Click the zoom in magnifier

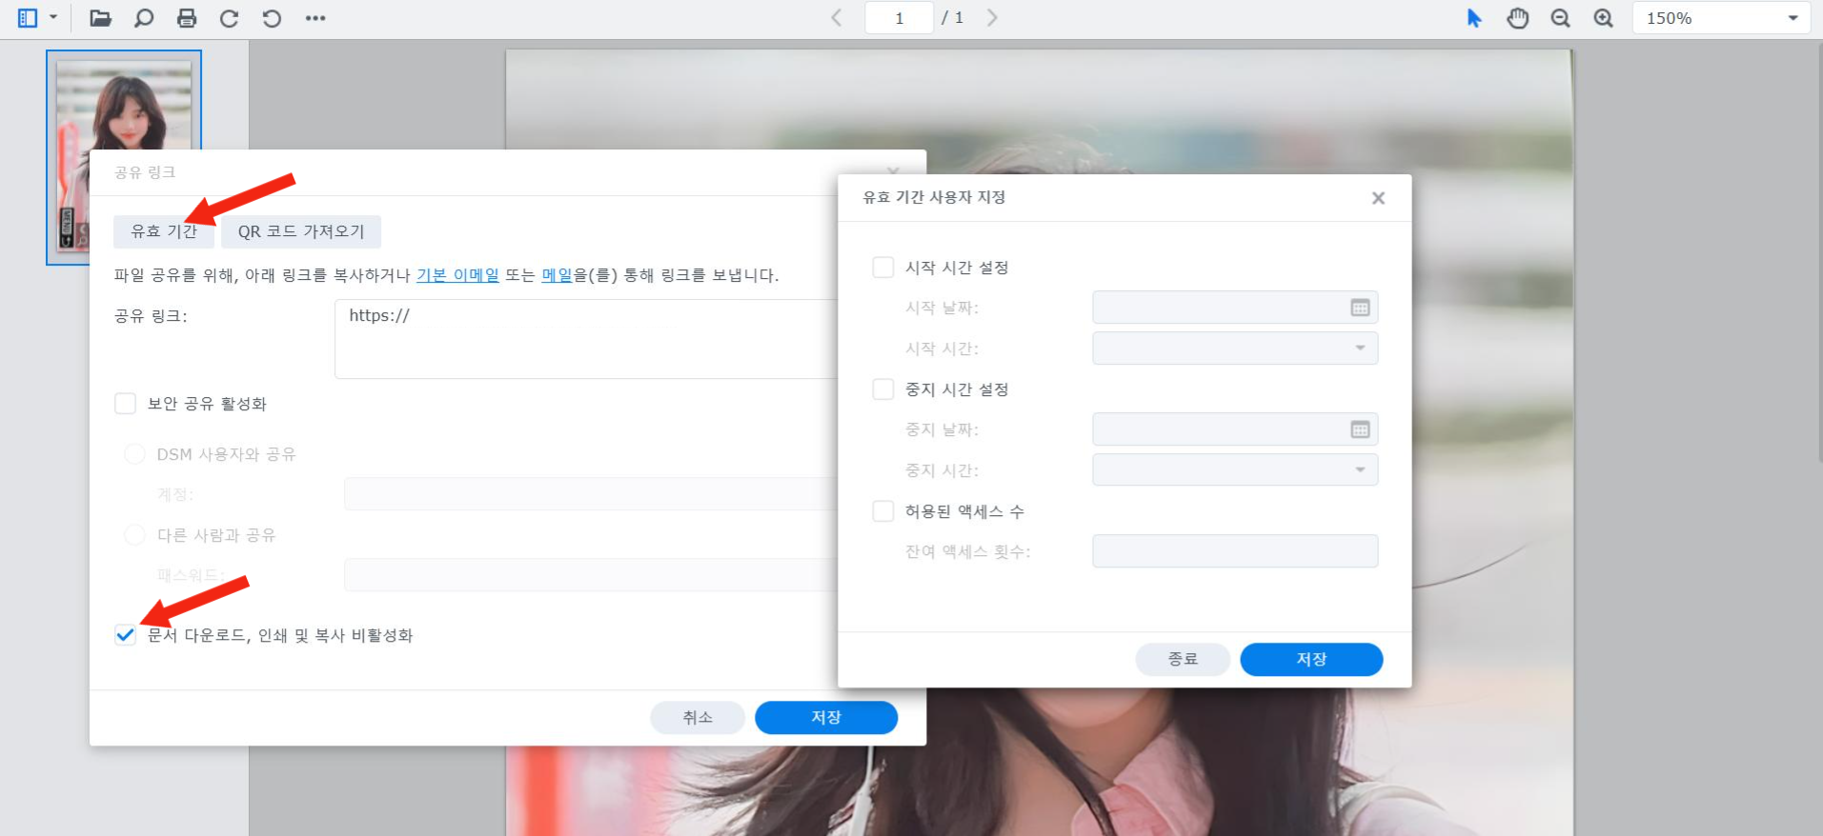point(1604,18)
